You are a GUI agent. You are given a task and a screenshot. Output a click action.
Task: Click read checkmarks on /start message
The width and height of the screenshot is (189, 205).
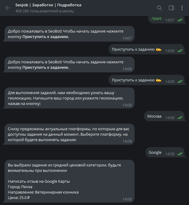[180, 20]
